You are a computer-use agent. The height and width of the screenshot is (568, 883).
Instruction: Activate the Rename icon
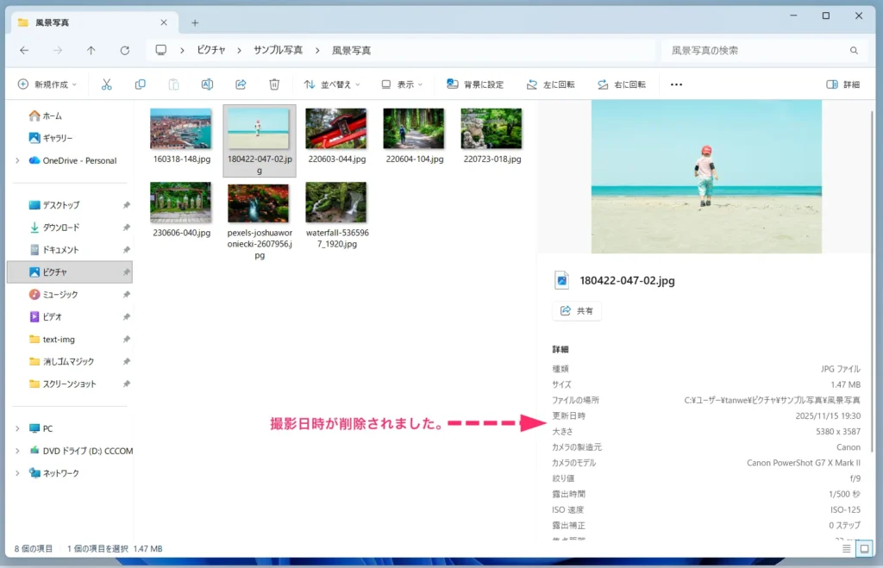[207, 84]
